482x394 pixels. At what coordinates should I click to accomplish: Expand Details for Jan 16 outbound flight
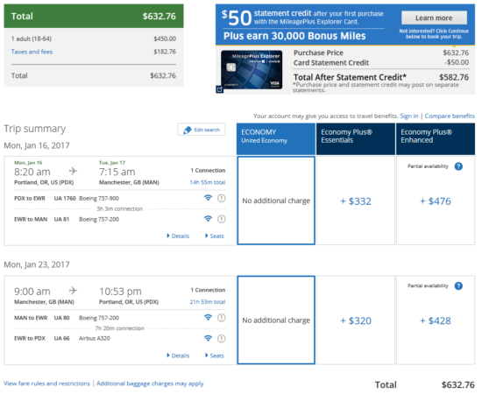click(x=178, y=236)
